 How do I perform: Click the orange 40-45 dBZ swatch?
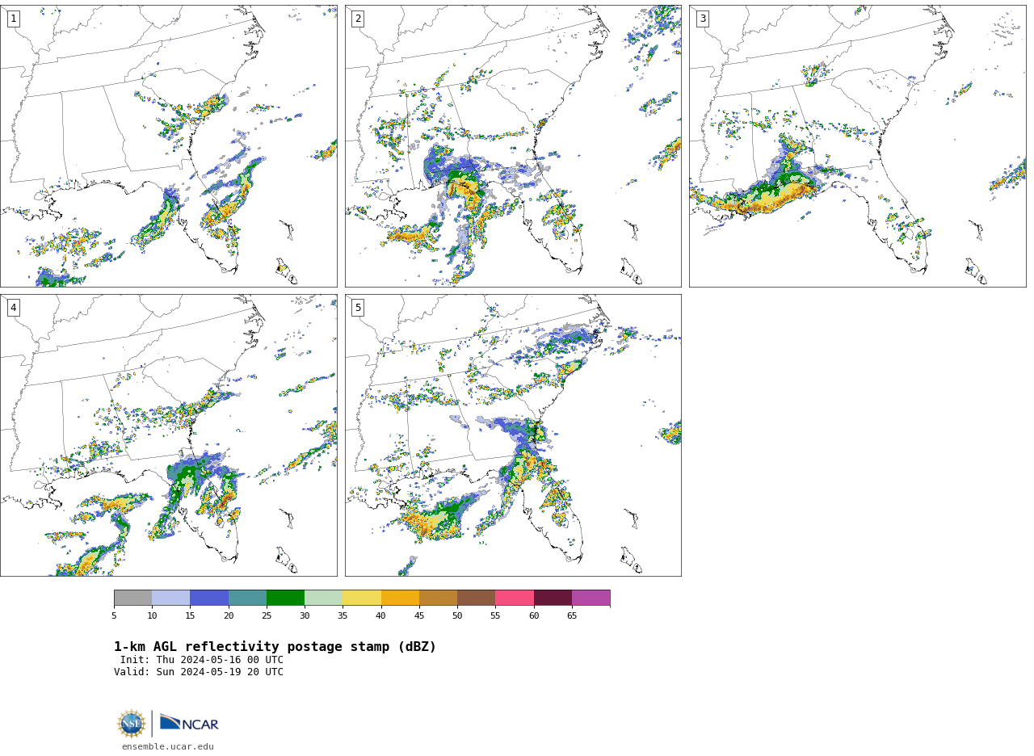[x=400, y=598]
